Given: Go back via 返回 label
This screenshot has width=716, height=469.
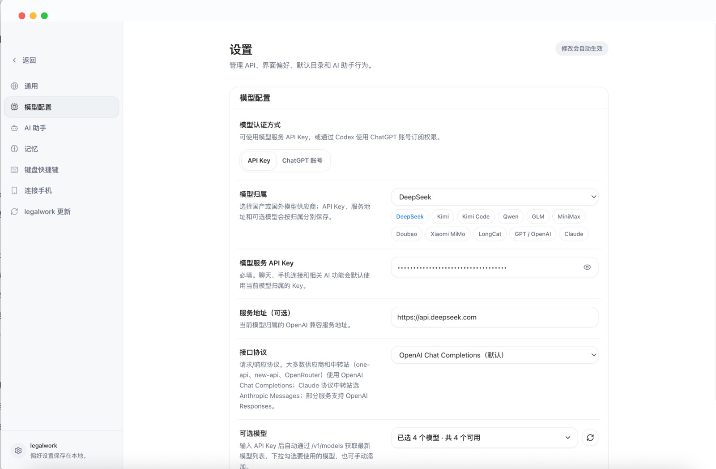Looking at the screenshot, I should click(29, 60).
